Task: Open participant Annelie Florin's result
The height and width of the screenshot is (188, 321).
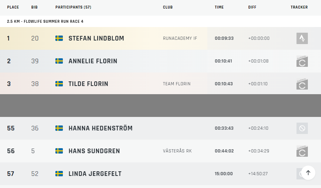Action: (x=93, y=61)
